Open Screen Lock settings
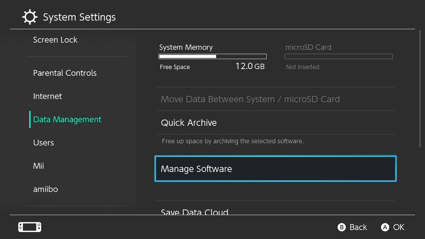 [55, 40]
